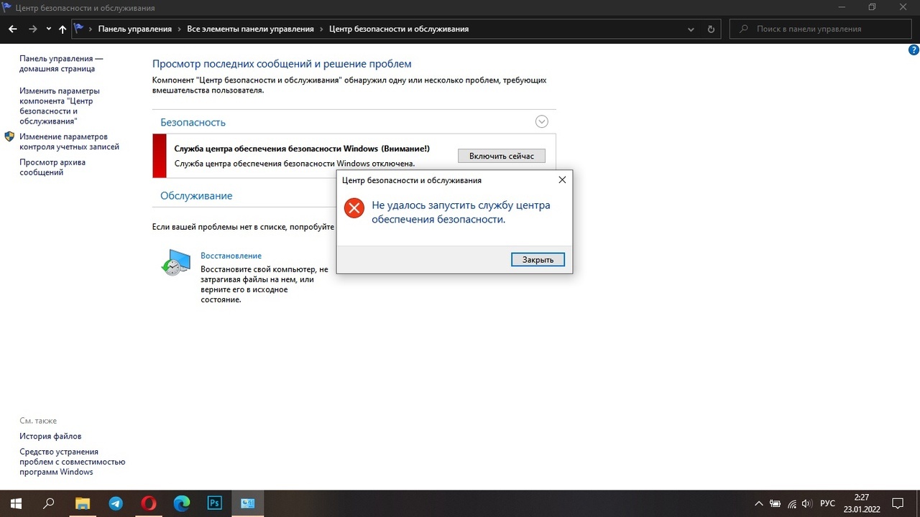Go up one level with Up arrow
Screen dimensions: 920x517
pos(63,29)
